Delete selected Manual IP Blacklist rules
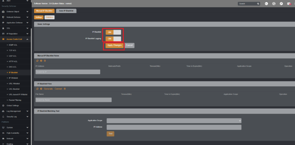 tap(45, 61)
